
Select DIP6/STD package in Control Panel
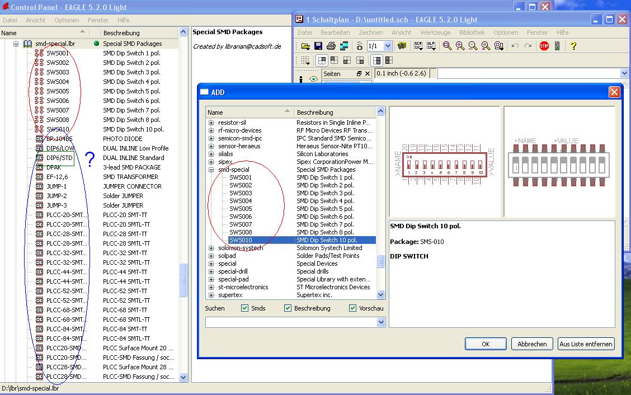[x=59, y=158]
